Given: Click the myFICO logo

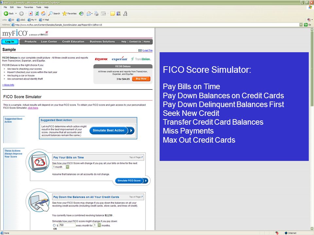Looking at the screenshot, I should (x=15, y=33).
